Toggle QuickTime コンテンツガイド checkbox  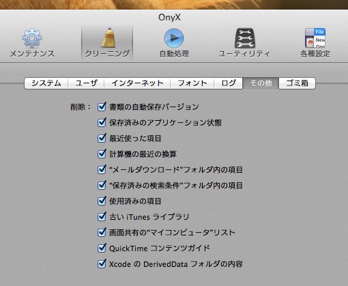102,248
